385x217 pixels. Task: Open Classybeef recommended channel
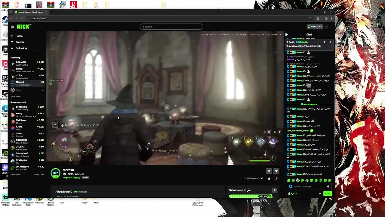[27, 154]
